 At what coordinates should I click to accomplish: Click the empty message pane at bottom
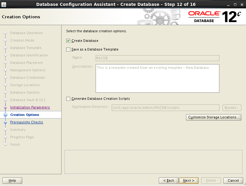(x=153, y=162)
